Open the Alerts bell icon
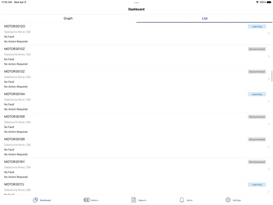273x205 pixels. point(182,200)
